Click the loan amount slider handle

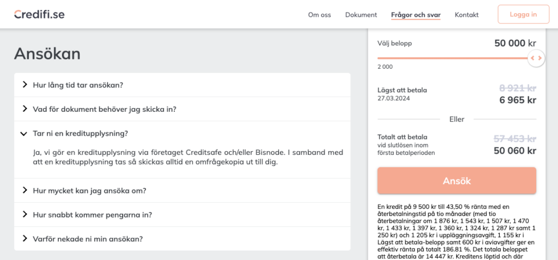click(x=536, y=58)
